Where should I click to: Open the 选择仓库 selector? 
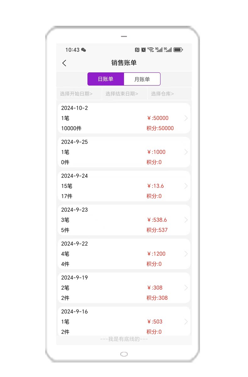[162, 94]
